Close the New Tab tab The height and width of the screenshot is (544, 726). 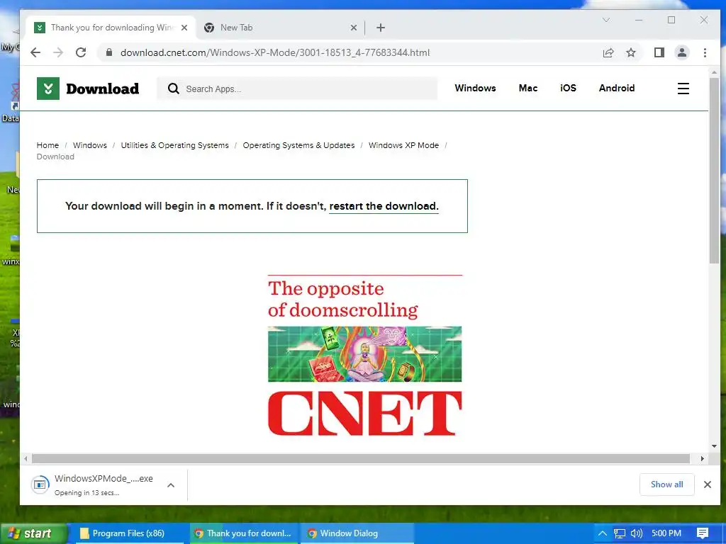[353, 28]
